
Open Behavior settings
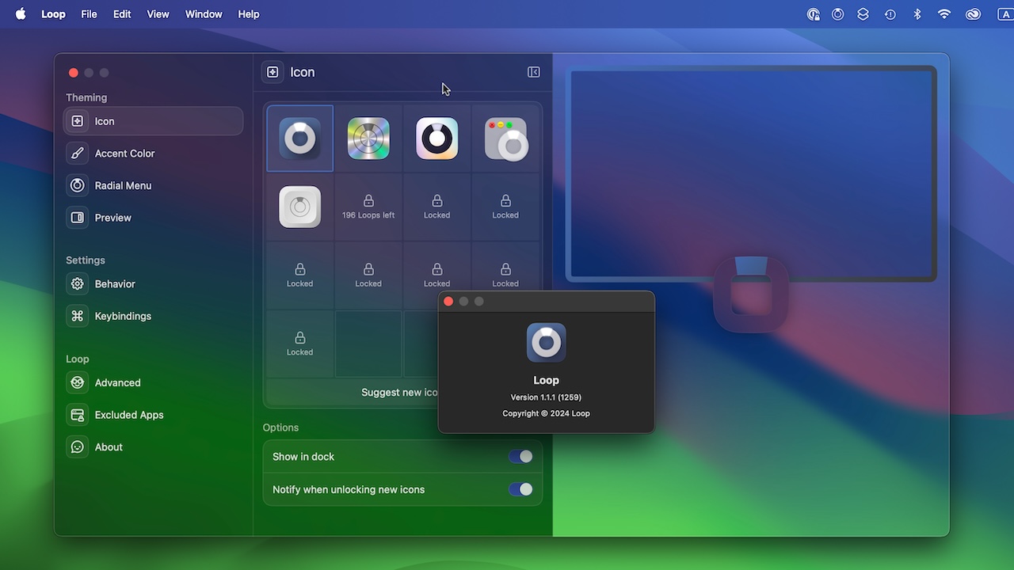click(x=153, y=283)
